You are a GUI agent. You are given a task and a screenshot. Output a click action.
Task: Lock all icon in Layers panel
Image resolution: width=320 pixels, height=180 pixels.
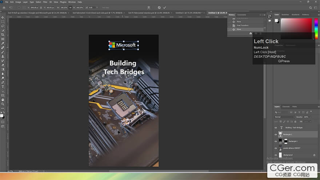pyautogui.click(x=295, y=121)
